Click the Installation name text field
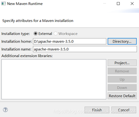 pos(85,49)
